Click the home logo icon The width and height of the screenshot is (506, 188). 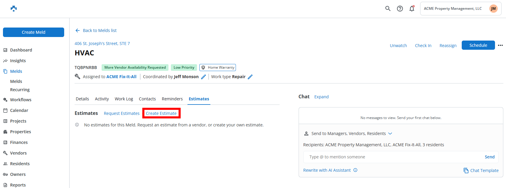tap(14, 9)
